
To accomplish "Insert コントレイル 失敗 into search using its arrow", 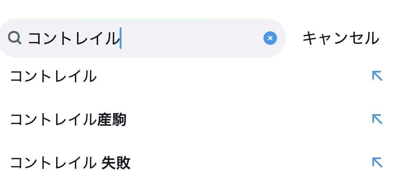I will [377, 162].
